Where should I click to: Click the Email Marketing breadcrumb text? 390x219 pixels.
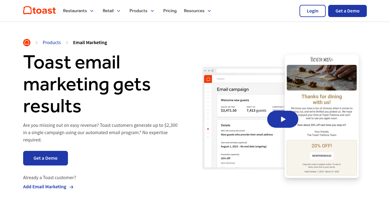click(90, 43)
